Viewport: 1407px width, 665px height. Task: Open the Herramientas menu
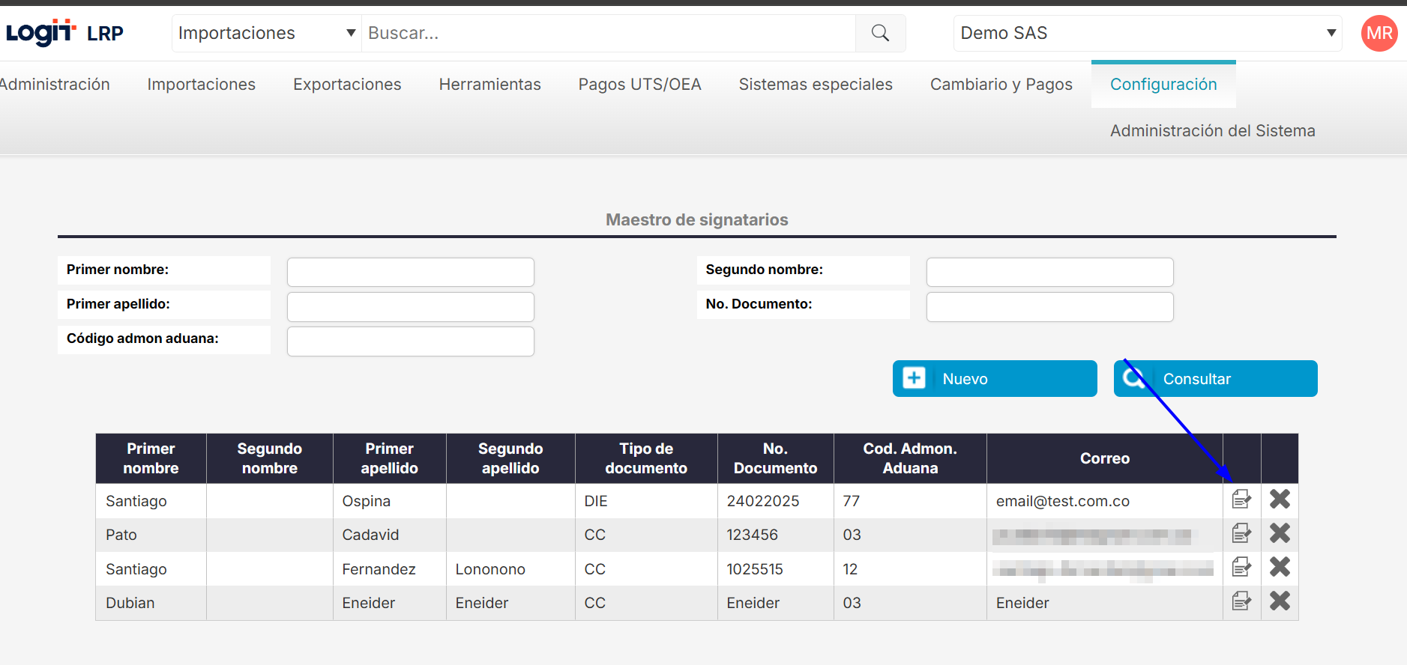click(x=489, y=85)
